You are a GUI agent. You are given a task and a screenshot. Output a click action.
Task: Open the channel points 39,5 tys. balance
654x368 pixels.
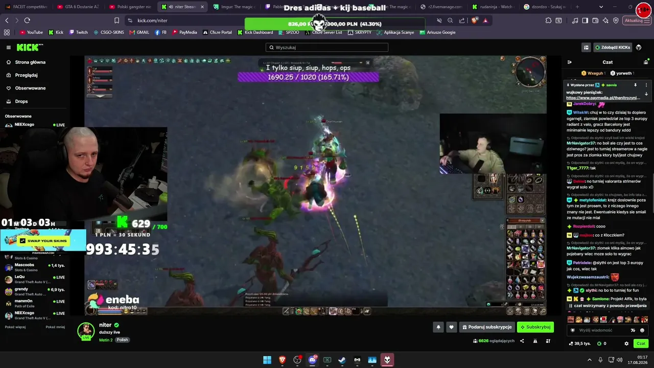(580, 343)
